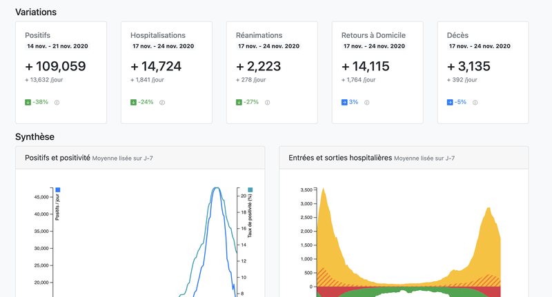Click blue right-arrow icon in Retours à Domicile card
552x297 pixels.
pyautogui.click(x=344, y=102)
